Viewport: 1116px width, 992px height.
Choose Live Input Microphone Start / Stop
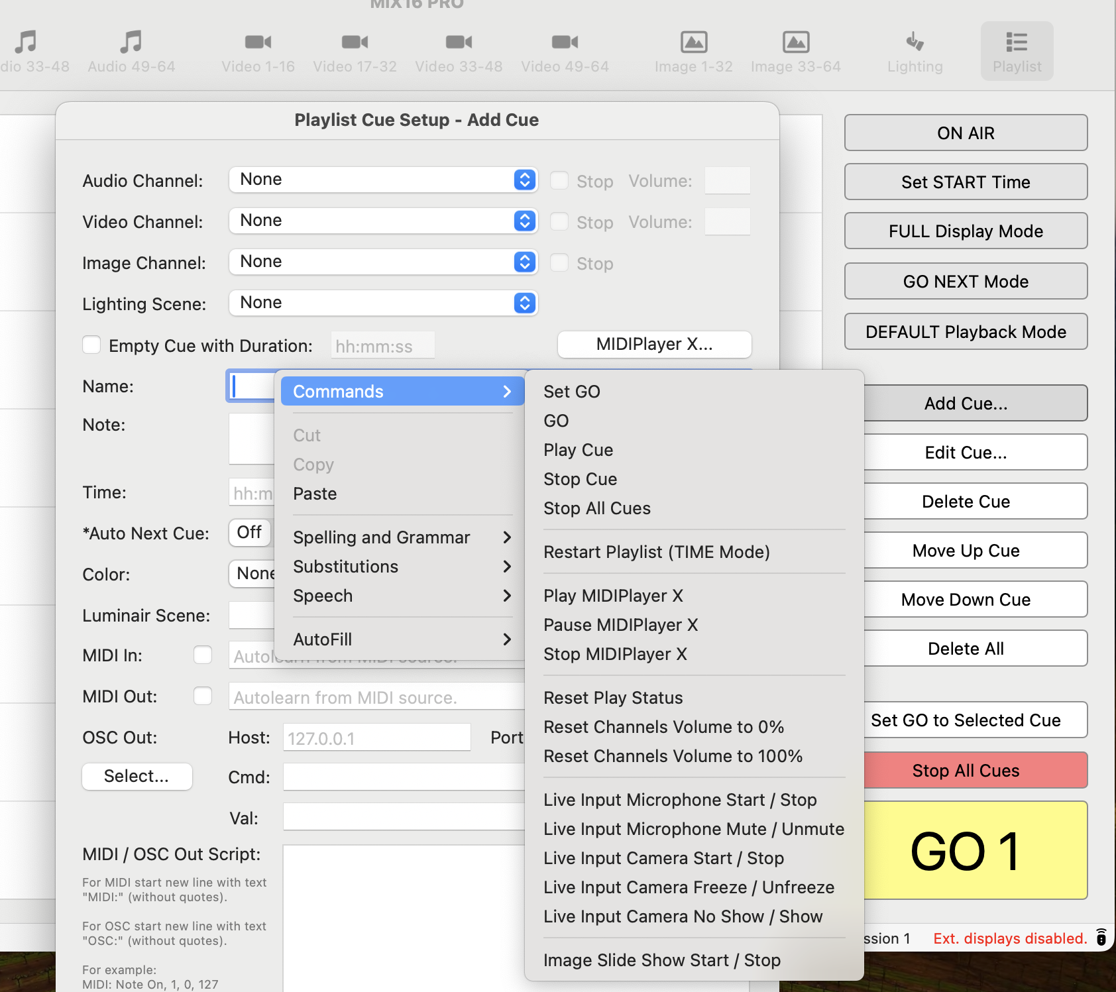[x=694, y=800]
